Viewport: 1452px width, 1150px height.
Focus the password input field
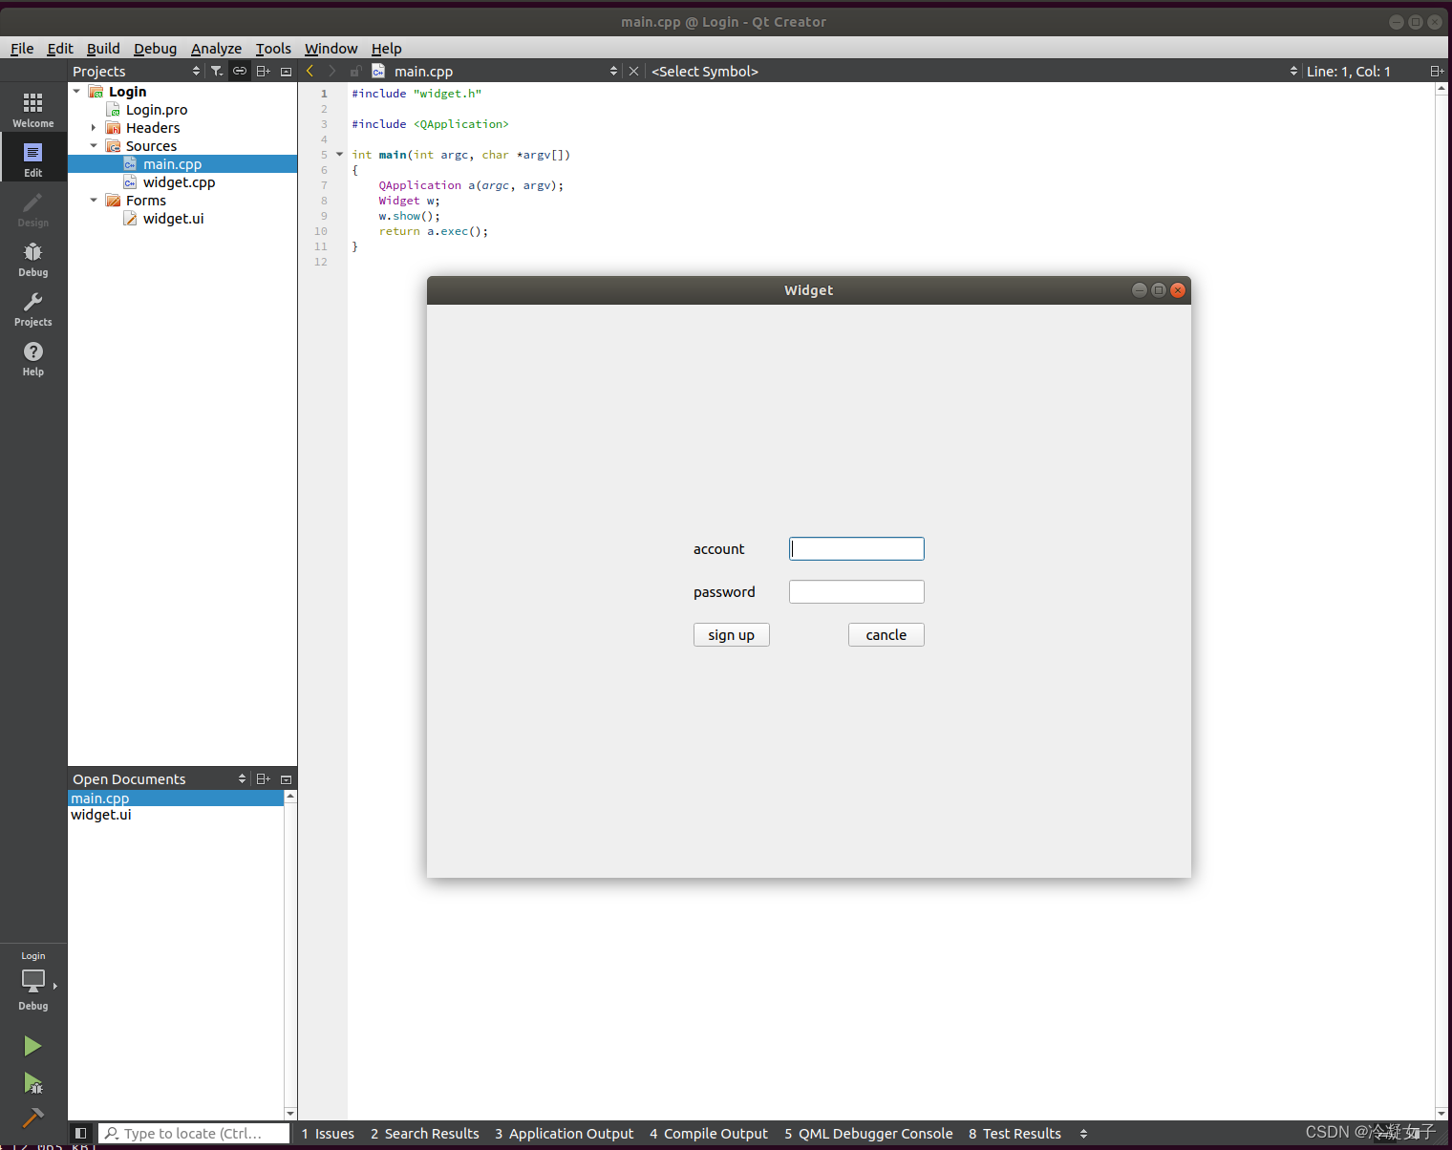click(857, 592)
